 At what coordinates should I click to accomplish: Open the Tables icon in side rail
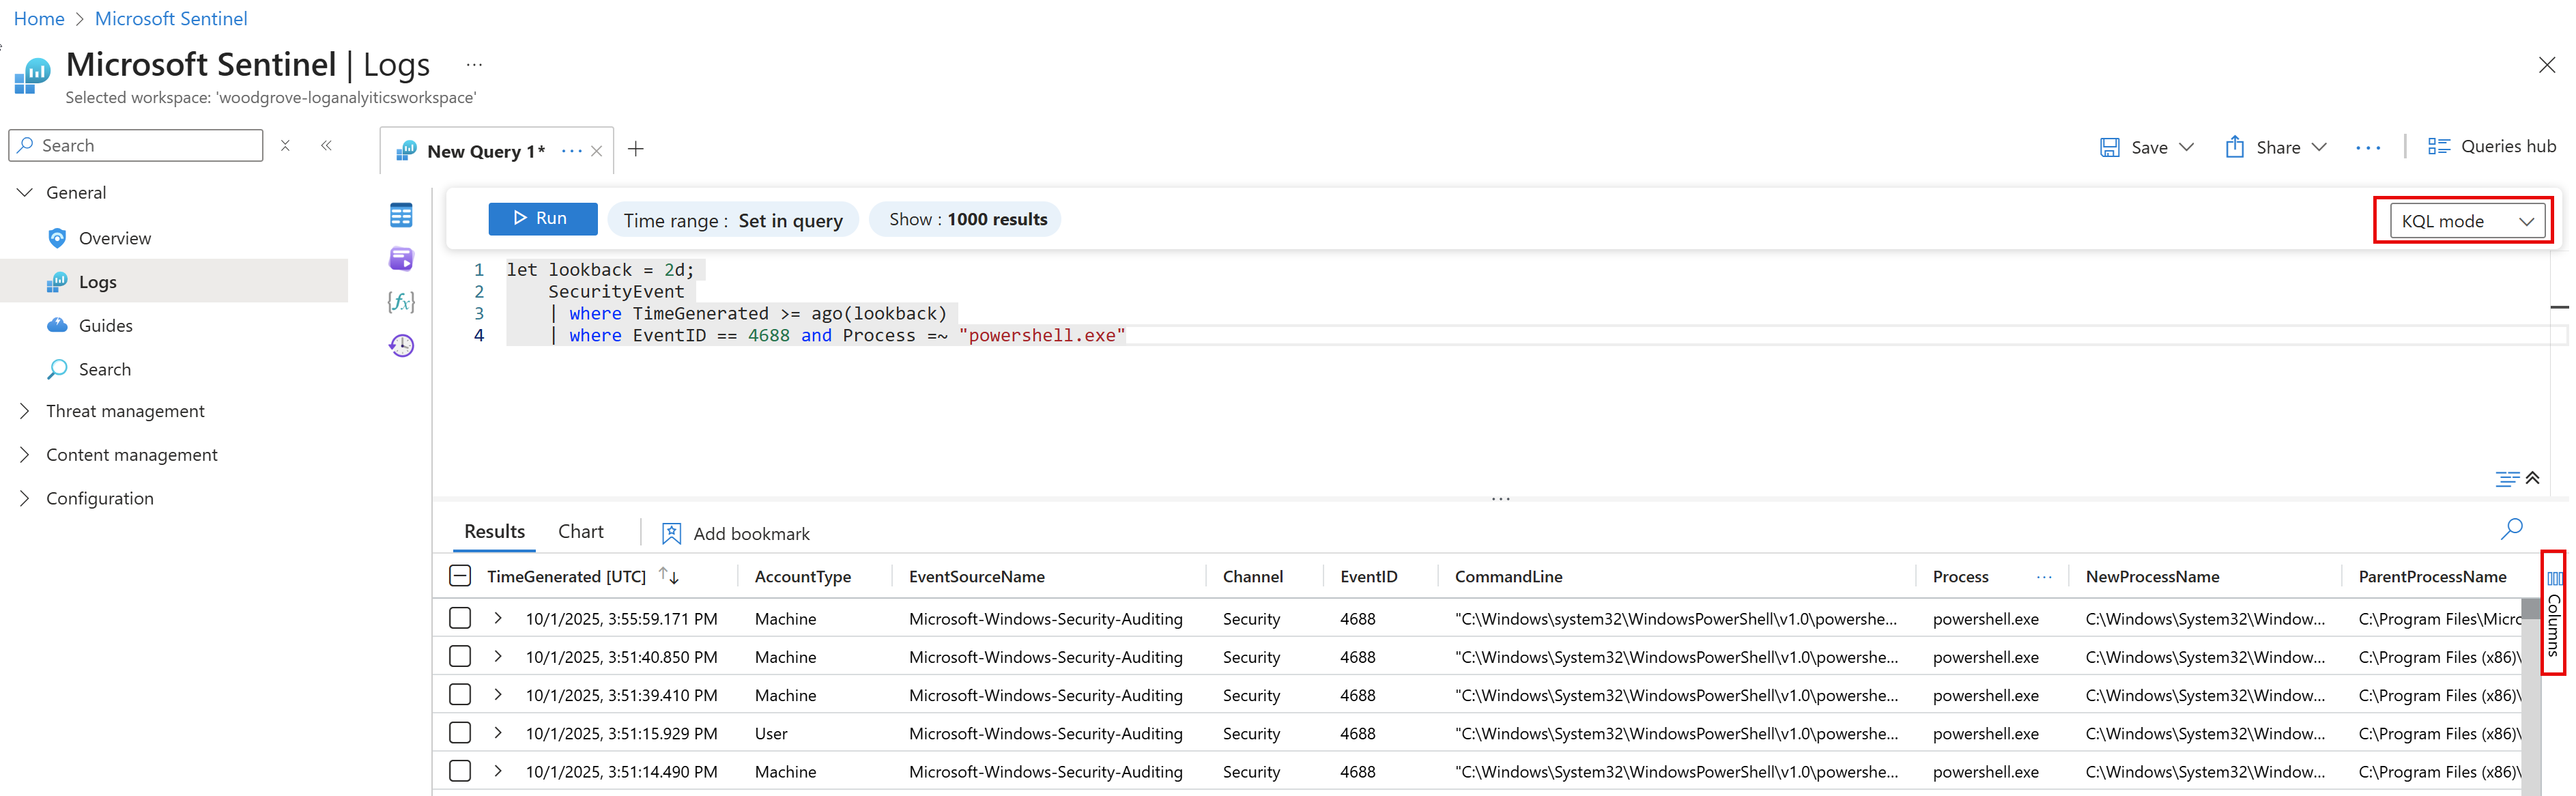401,215
